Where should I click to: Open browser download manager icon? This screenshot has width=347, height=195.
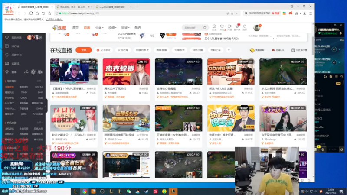(304, 13)
